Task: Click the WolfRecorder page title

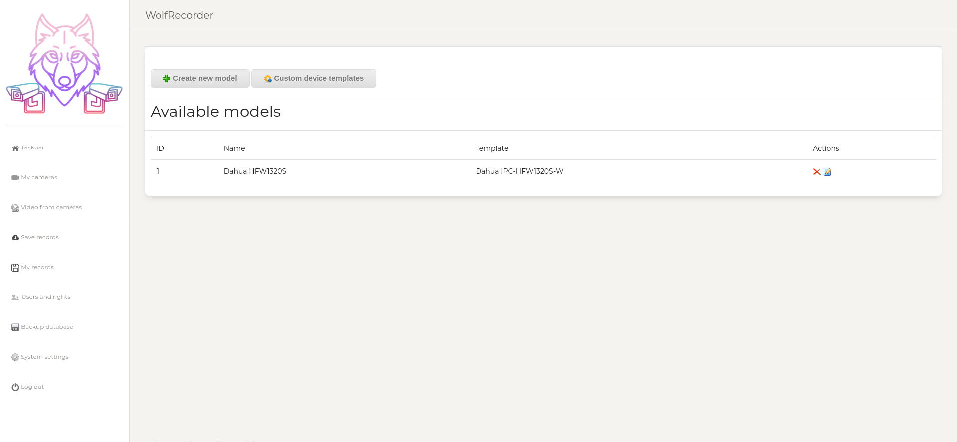Action: pos(179,15)
